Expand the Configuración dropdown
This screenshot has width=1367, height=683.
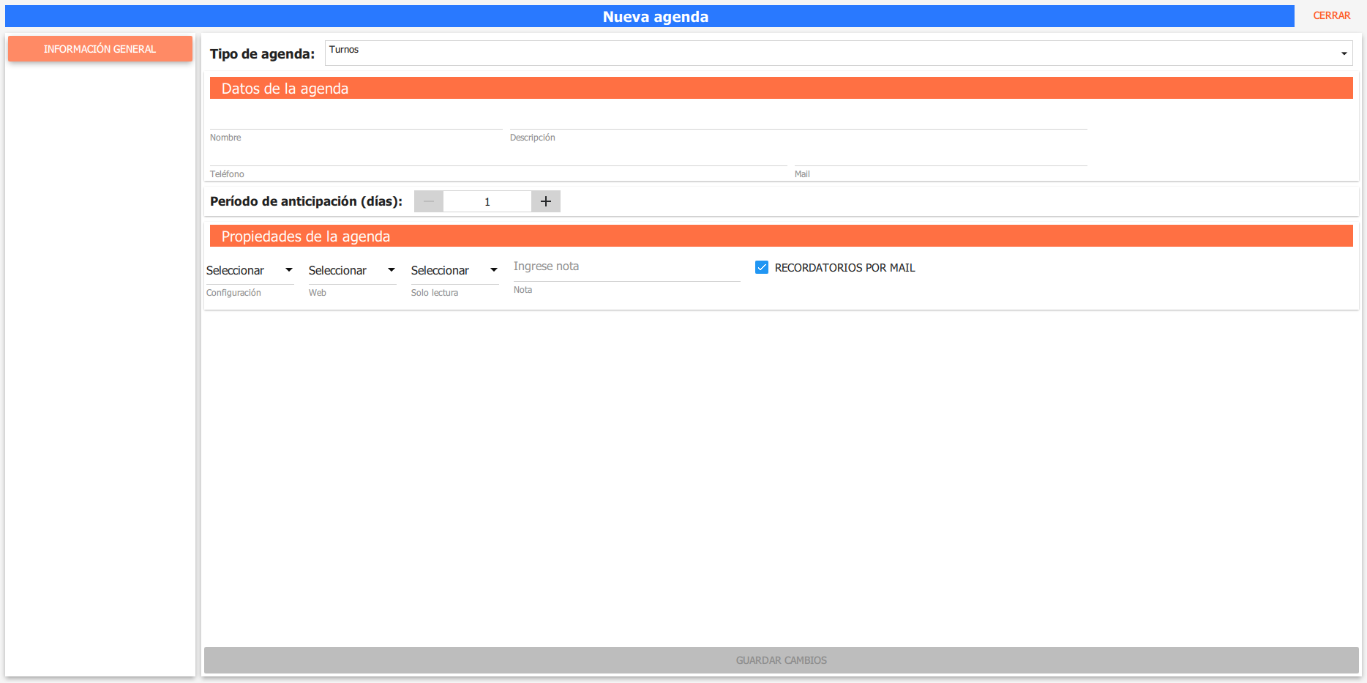pos(250,271)
